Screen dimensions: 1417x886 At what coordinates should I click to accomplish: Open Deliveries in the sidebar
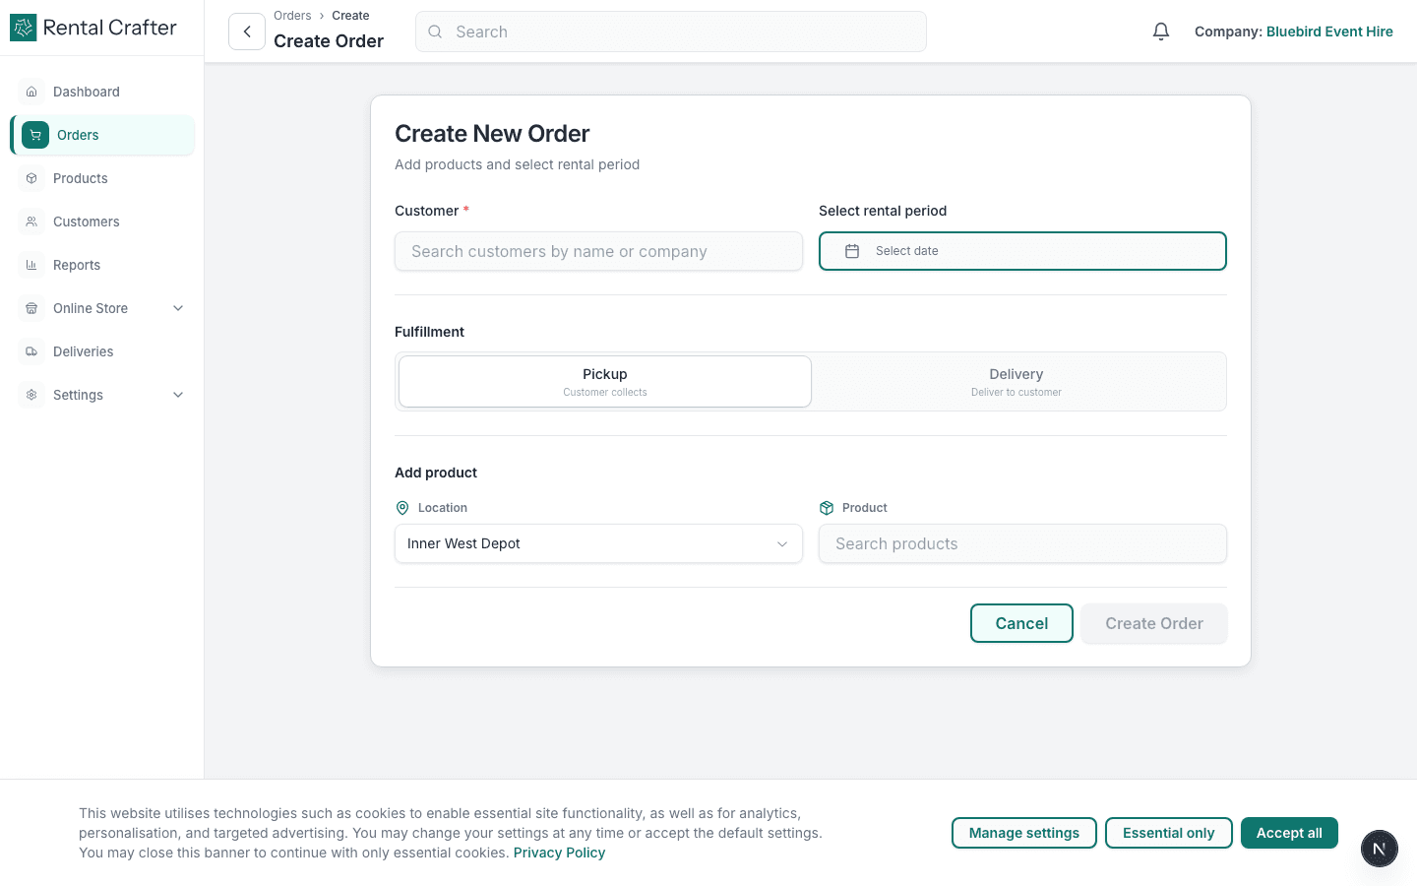coord(102,351)
